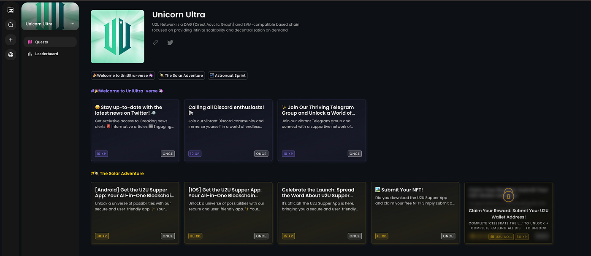Click the #The Solar Adventure section heading
This screenshot has height=256, width=591.
point(117,173)
